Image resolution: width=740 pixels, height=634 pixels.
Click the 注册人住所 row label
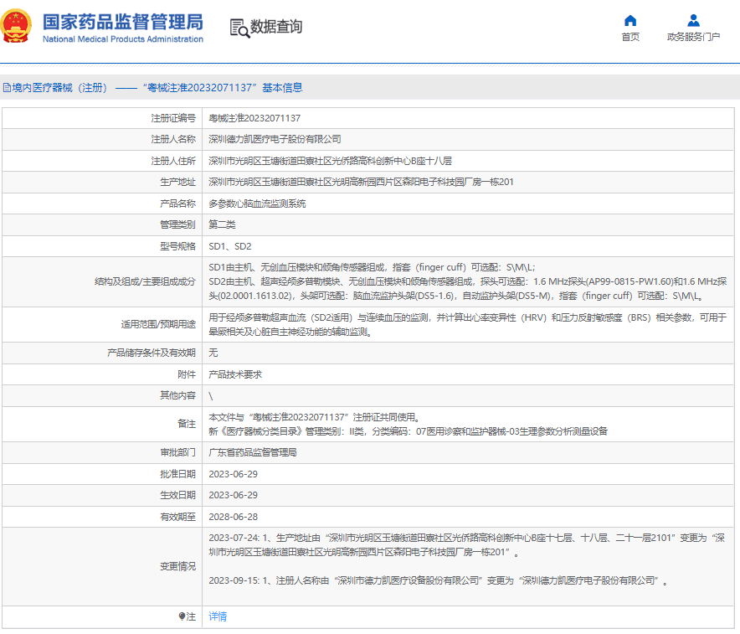click(x=172, y=161)
